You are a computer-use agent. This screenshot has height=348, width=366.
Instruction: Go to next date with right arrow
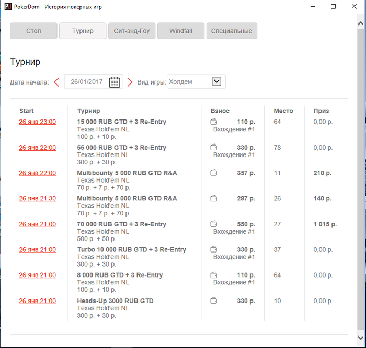point(130,82)
